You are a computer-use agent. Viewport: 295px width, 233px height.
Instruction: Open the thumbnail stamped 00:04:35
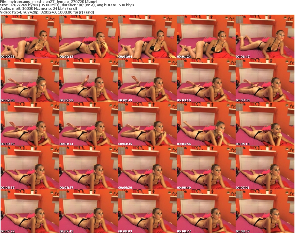pos(147,124)
